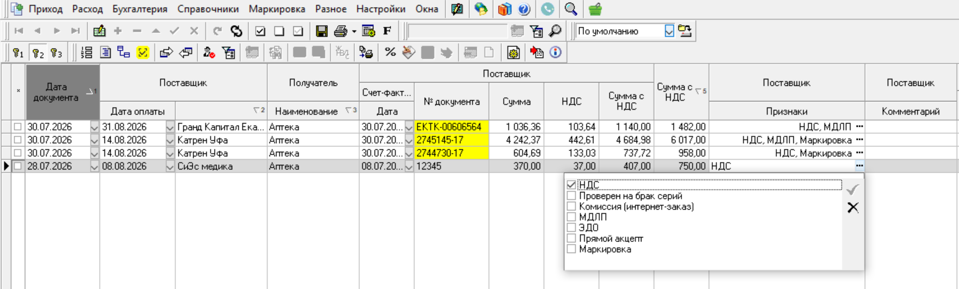Open the invoice date dropdown in the СиЭс медика row
Image resolution: width=959 pixels, height=289 pixels.
[x=409, y=166]
